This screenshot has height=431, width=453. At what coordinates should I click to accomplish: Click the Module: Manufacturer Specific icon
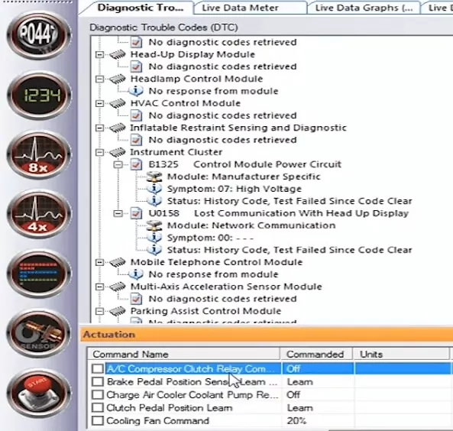(x=154, y=177)
